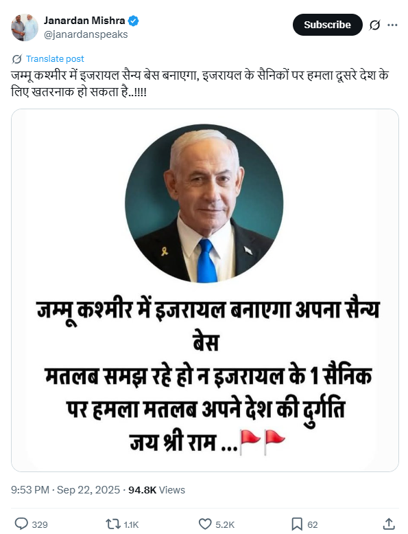Open the three-dot more options menu

(392, 25)
